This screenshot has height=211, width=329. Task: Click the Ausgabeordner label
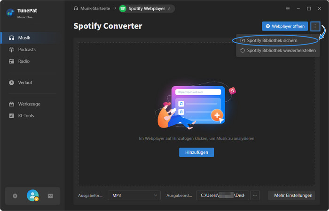(x=180, y=196)
